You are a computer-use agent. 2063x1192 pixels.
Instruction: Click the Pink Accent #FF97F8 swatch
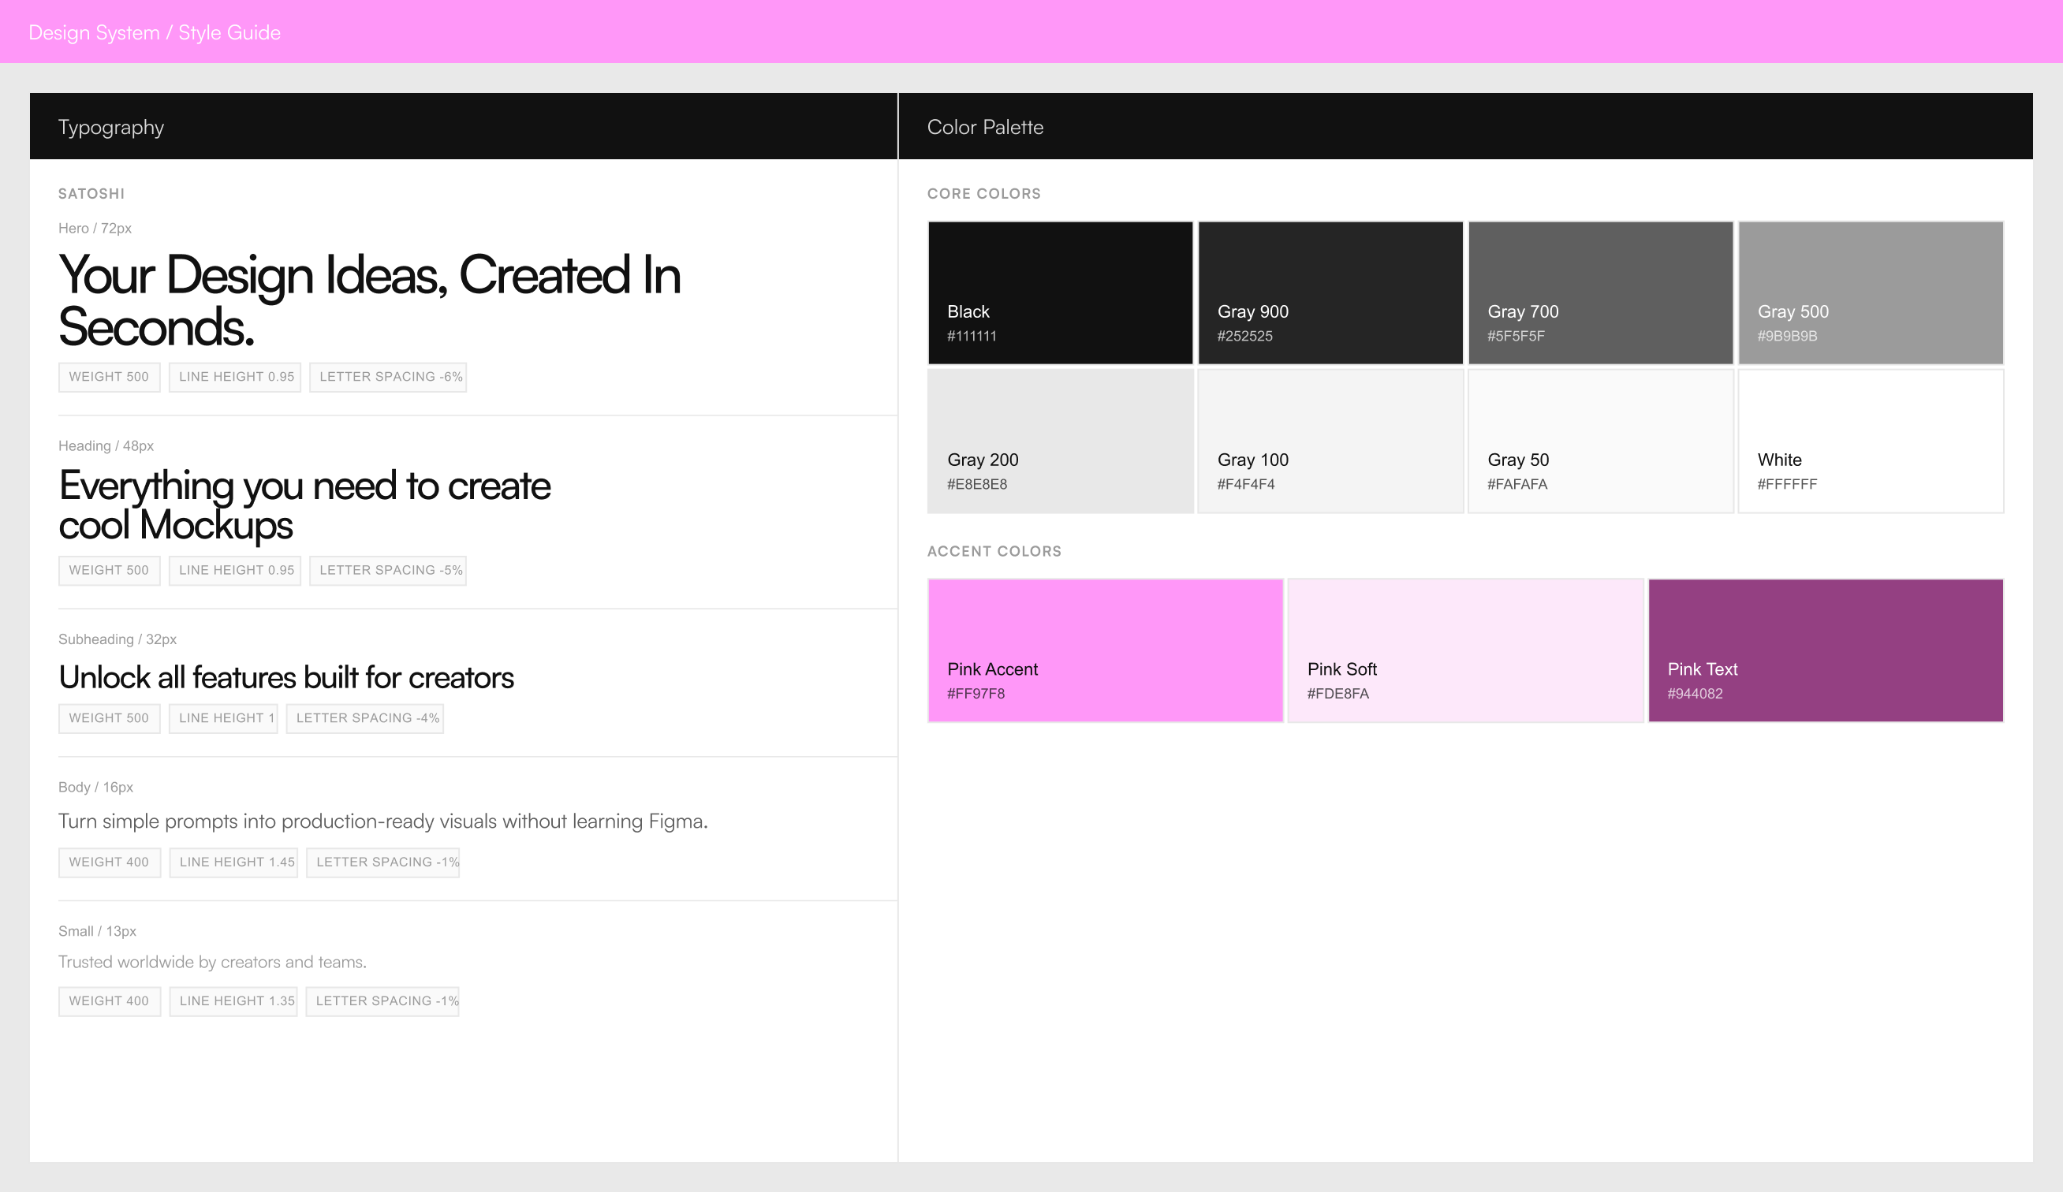pyautogui.click(x=1105, y=650)
